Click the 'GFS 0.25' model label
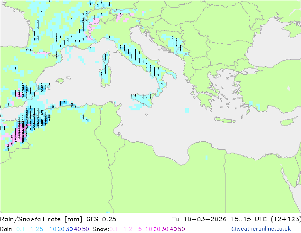The image size is (301, 233). pos(101,219)
